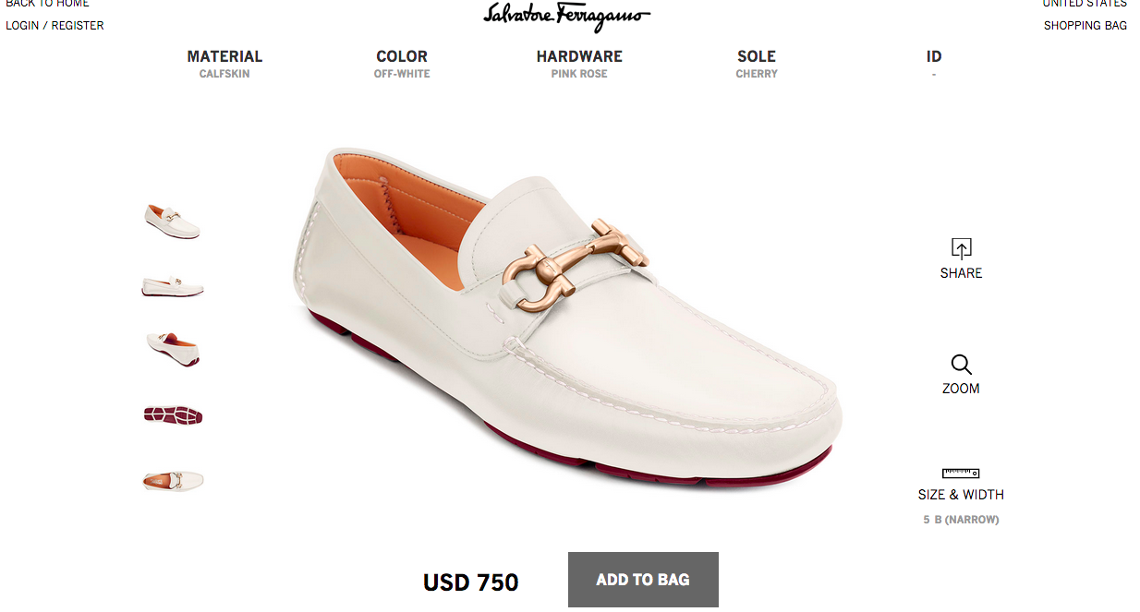Click the Add to Bag button
Image resolution: width=1140 pixels, height=612 pixels.
(x=643, y=580)
